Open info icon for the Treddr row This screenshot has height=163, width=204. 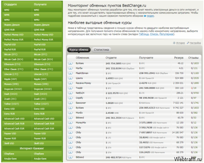pyautogui.click(x=70, y=88)
